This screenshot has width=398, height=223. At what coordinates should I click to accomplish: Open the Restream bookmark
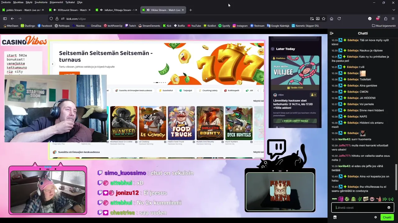[257, 26]
